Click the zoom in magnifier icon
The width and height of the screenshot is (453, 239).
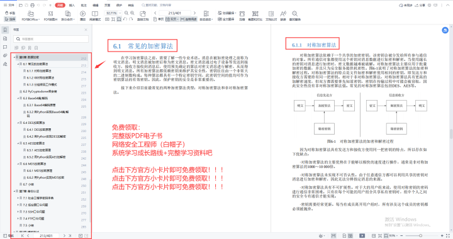tap(132, 13)
